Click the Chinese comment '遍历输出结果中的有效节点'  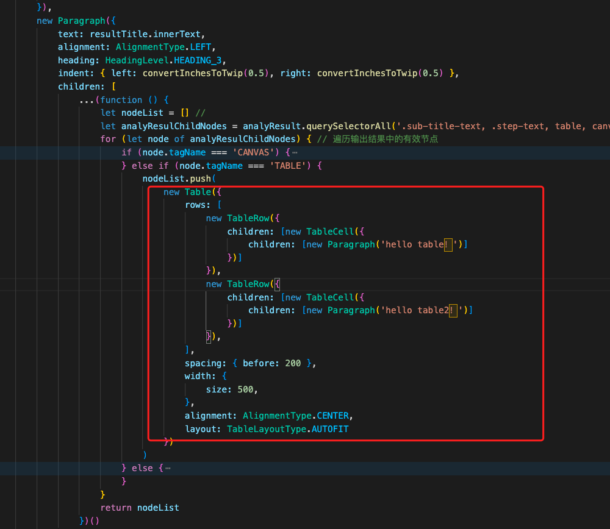coord(385,139)
